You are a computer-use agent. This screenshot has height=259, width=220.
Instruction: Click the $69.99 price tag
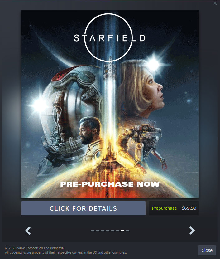pos(189,208)
